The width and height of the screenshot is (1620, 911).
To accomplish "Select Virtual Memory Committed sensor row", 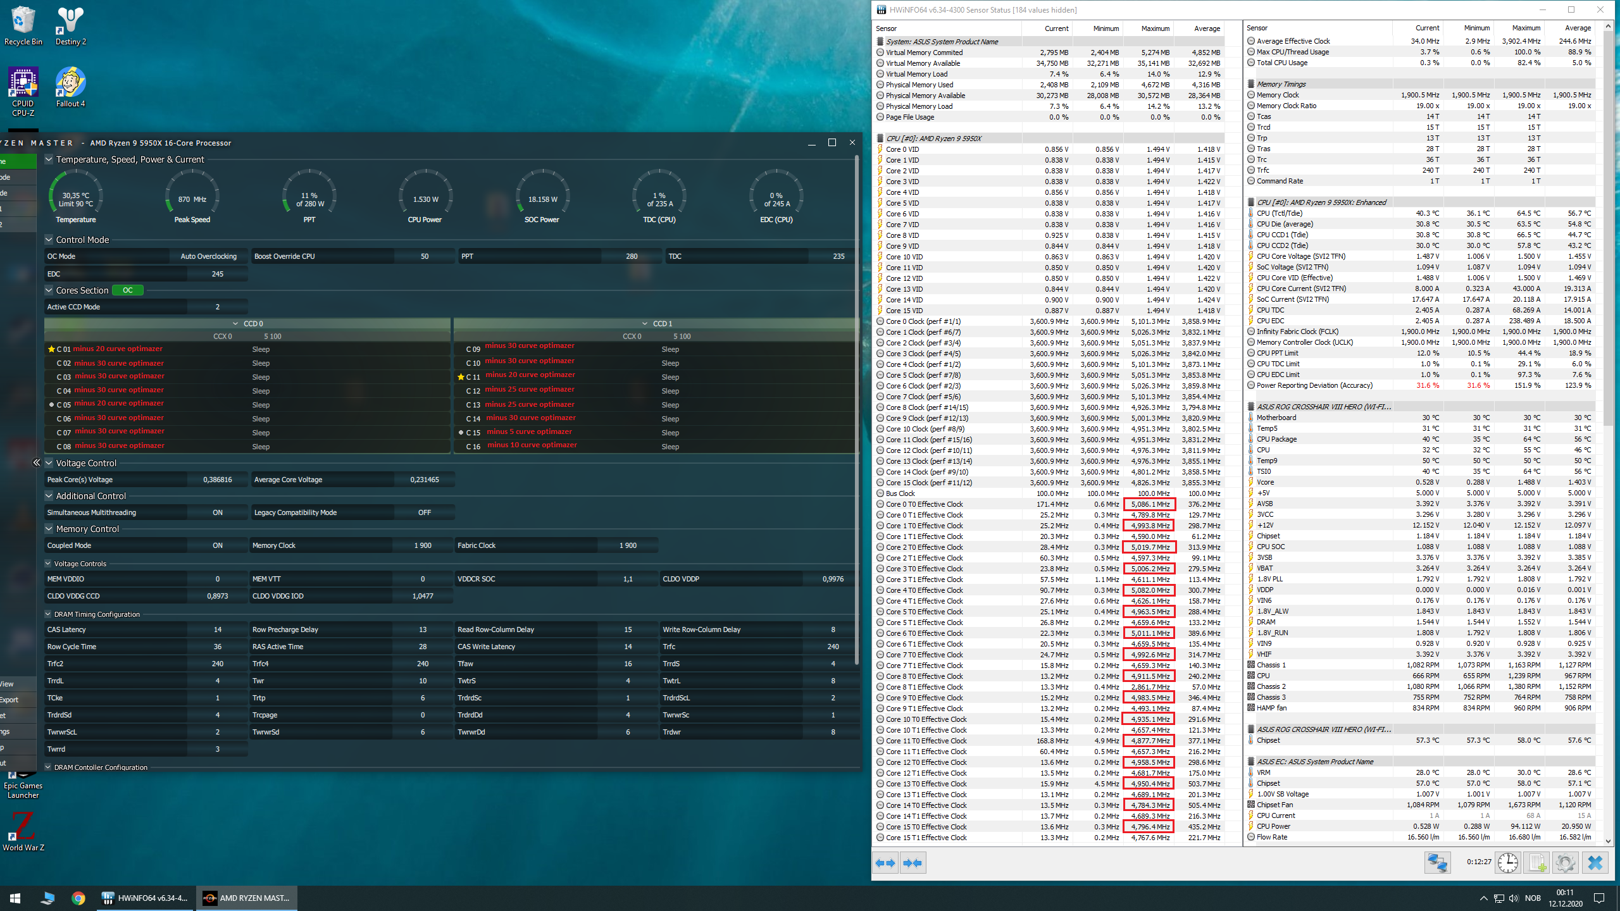I will point(1049,53).
